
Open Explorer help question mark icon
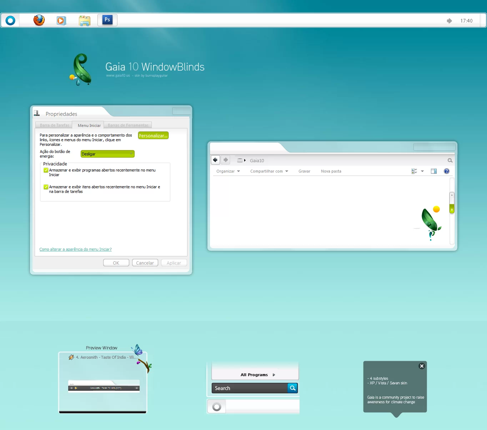[x=446, y=171]
